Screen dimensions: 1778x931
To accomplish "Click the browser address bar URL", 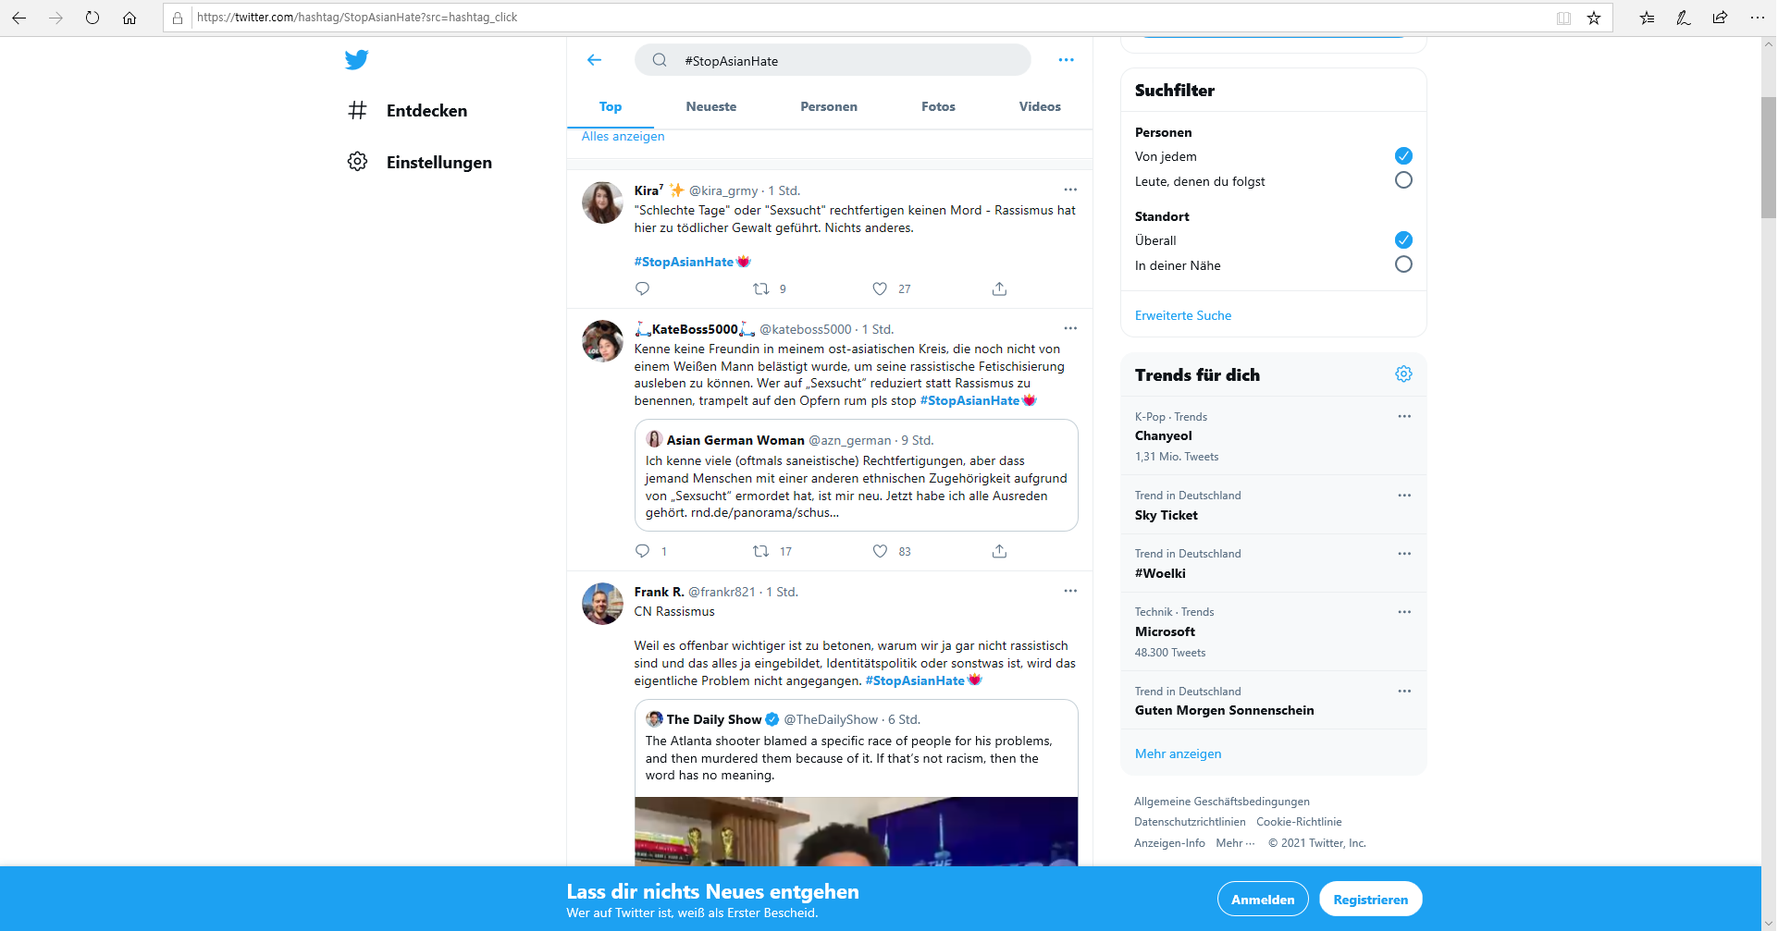I will coord(356,18).
